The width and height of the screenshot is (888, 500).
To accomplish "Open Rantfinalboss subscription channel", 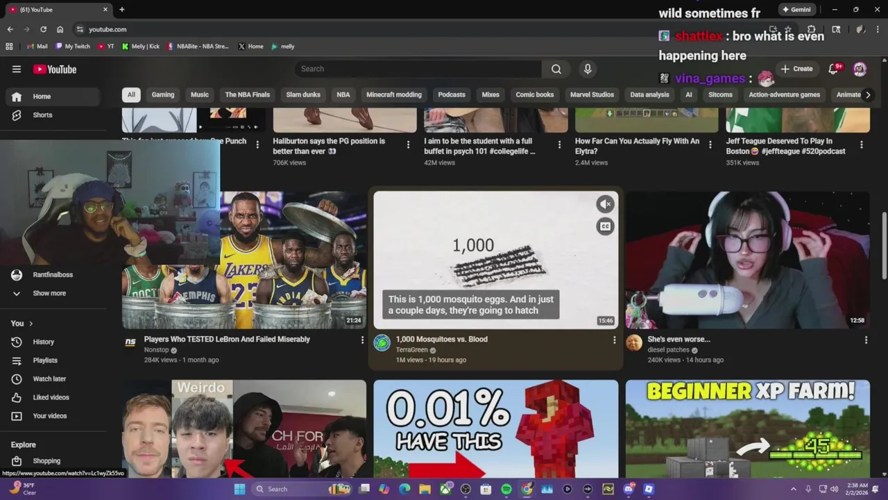I will [54, 275].
